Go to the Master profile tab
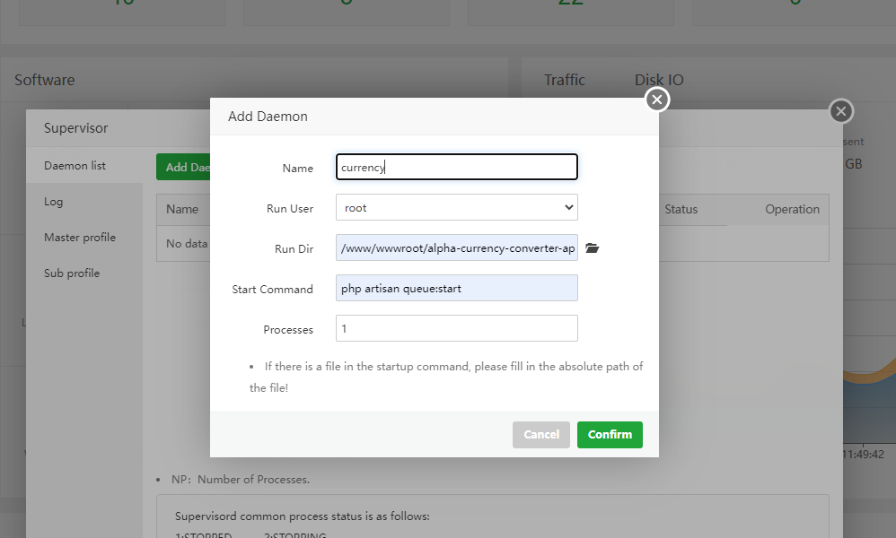 (x=80, y=238)
